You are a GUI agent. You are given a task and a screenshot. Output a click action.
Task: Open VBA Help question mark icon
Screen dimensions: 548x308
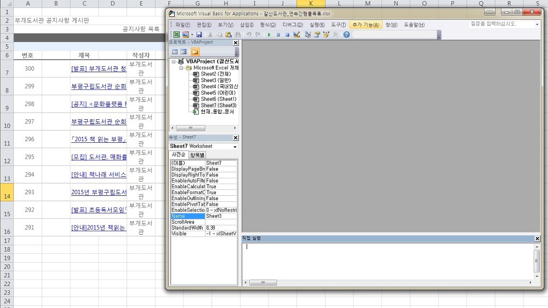point(346,34)
